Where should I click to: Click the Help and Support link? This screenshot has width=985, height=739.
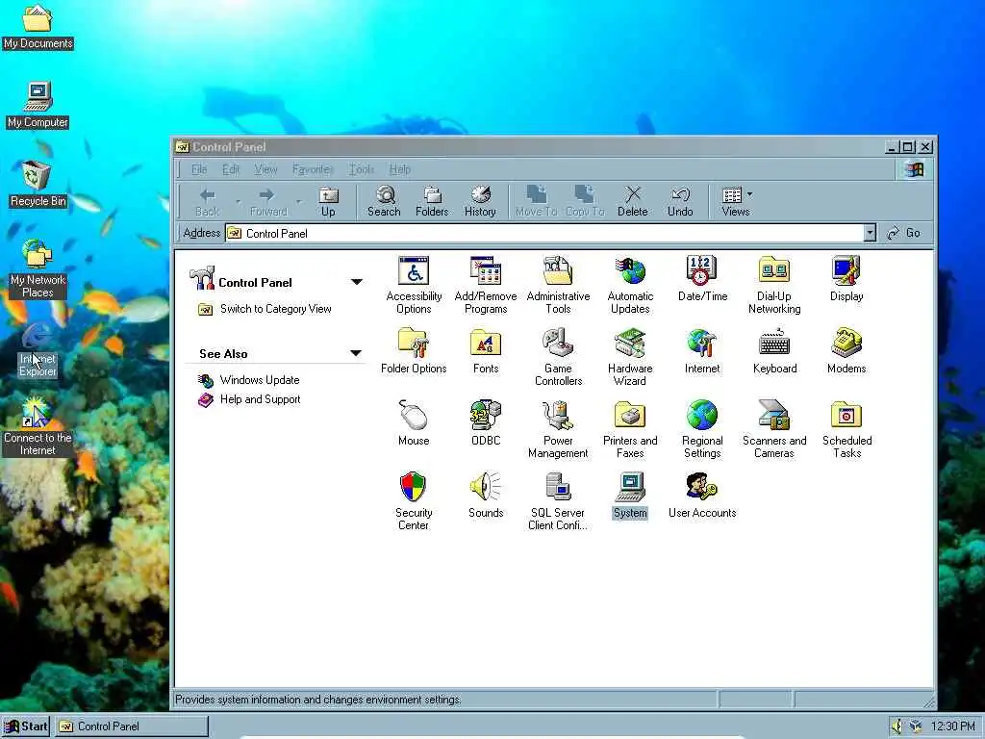(x=260, y=399)
